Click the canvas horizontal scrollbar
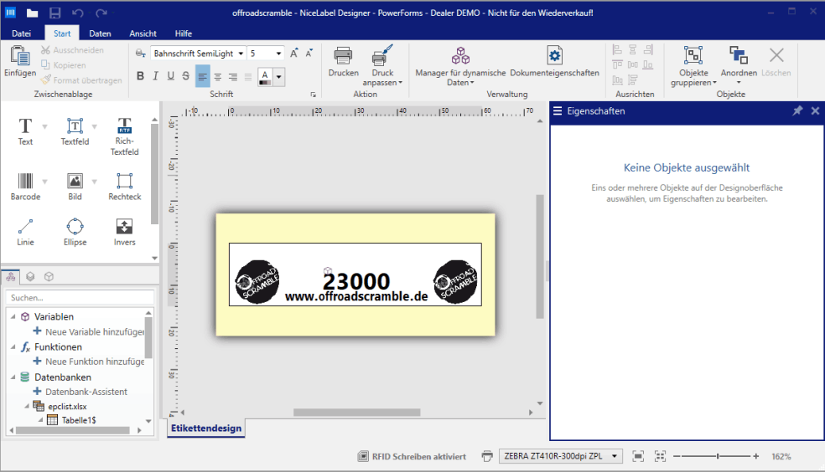825x472 pixels. pos(356,412)
